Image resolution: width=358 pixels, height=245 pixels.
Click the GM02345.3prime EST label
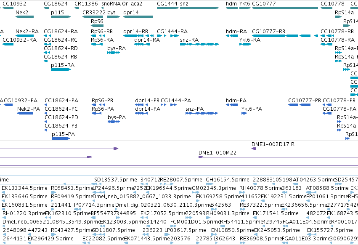point(214,188)
